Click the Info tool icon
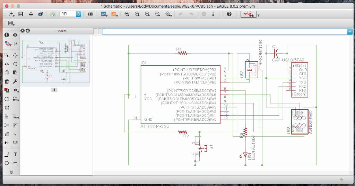Viewport: 355px width, 186px height. point(7,35)
